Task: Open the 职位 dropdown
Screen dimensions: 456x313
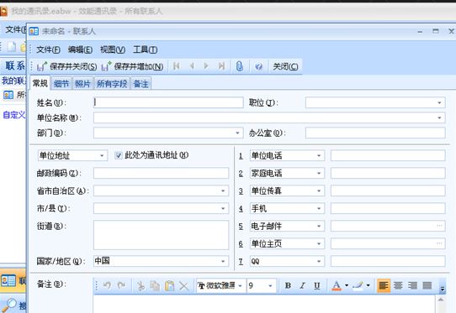Action: coord(439,102)
